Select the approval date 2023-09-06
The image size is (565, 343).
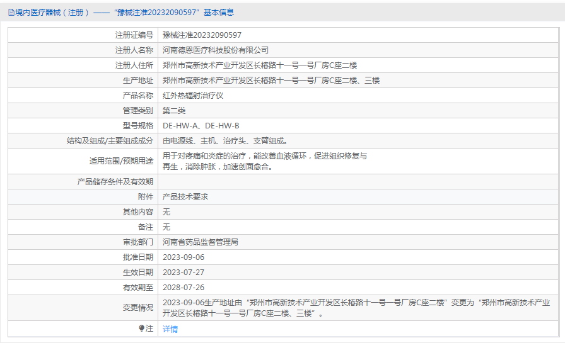183,257
